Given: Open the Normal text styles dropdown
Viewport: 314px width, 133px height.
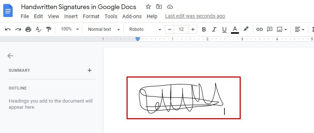Looking at the screenshot, I should click(104, 29).
